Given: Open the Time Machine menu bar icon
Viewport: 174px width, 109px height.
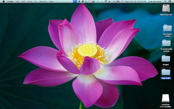Looking at the screenshot, I should (98, 1).
